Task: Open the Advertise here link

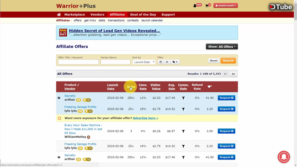Action: point(145,118)
